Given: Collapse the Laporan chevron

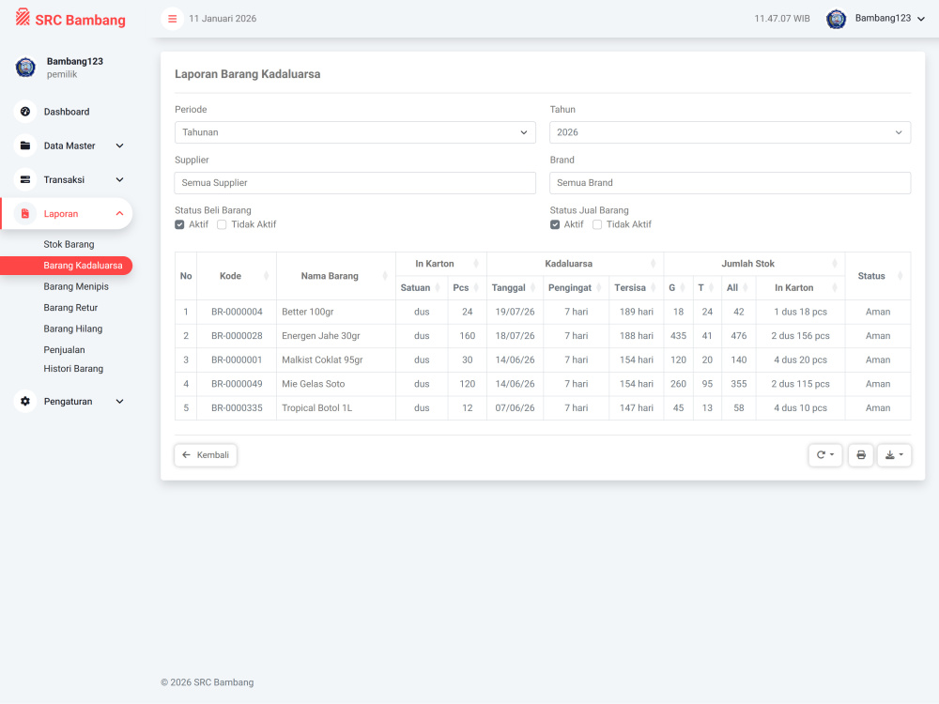Looking at the screenshot, I should tap(120, 214).
